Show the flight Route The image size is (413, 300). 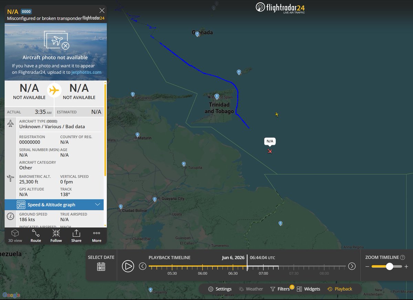pyautogui.click(x=36, y=236)
